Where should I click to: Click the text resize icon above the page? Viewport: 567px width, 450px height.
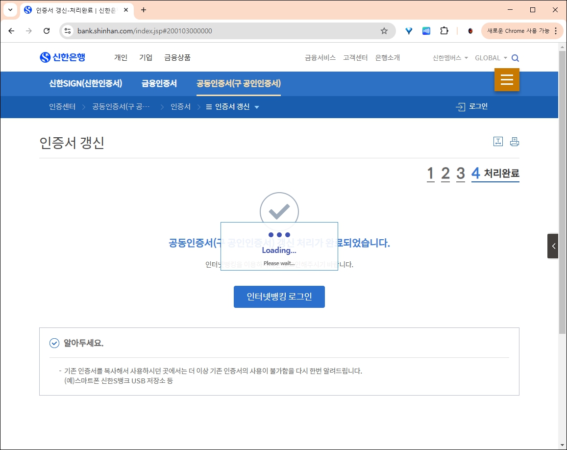pos(498,141)
